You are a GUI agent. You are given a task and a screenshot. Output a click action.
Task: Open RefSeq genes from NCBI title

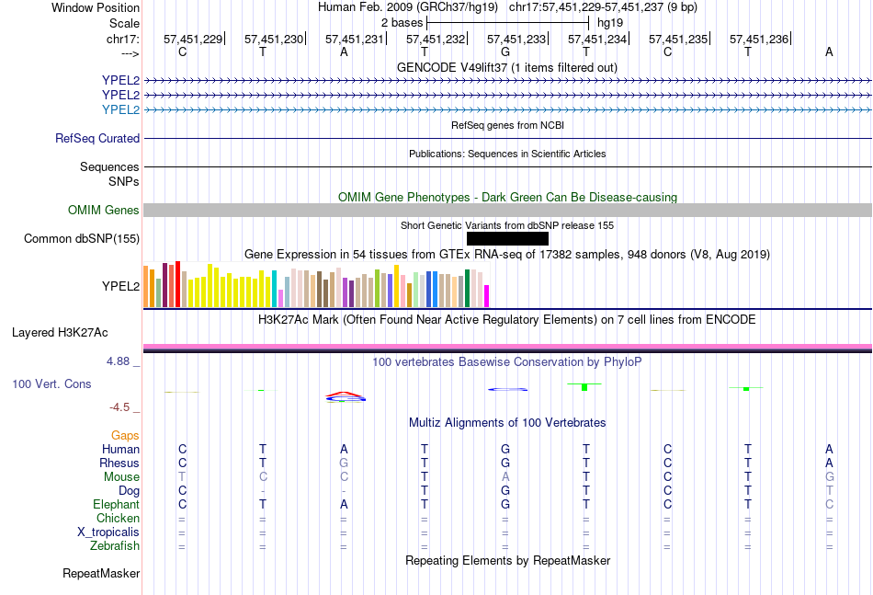(x=507, y=125)
